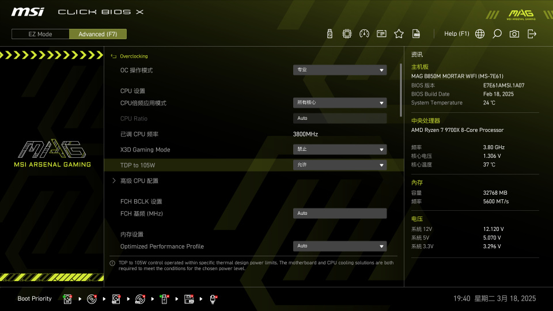Go back using the Overclocking back arrow
The width and height of the screenshot is (553, 311).
pyautogui.click(x=113, y=56)
